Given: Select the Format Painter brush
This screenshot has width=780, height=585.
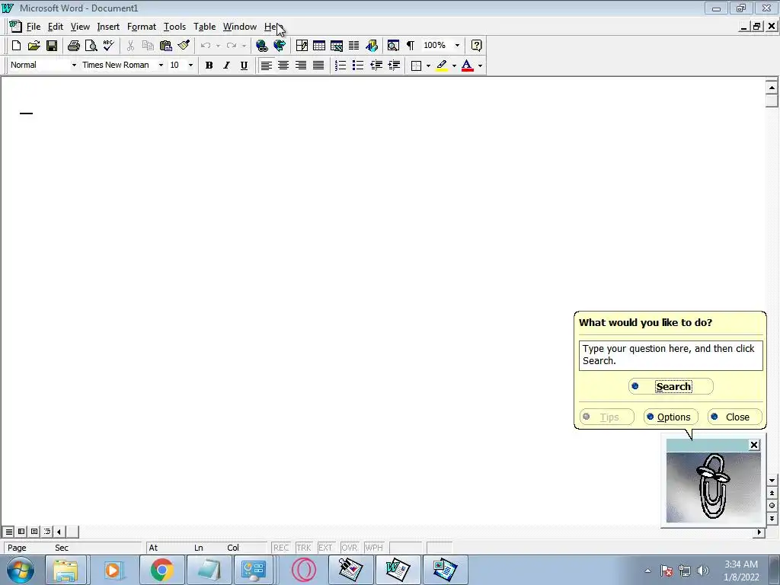Looking at the screenshot, I should [x=184, y=46].
